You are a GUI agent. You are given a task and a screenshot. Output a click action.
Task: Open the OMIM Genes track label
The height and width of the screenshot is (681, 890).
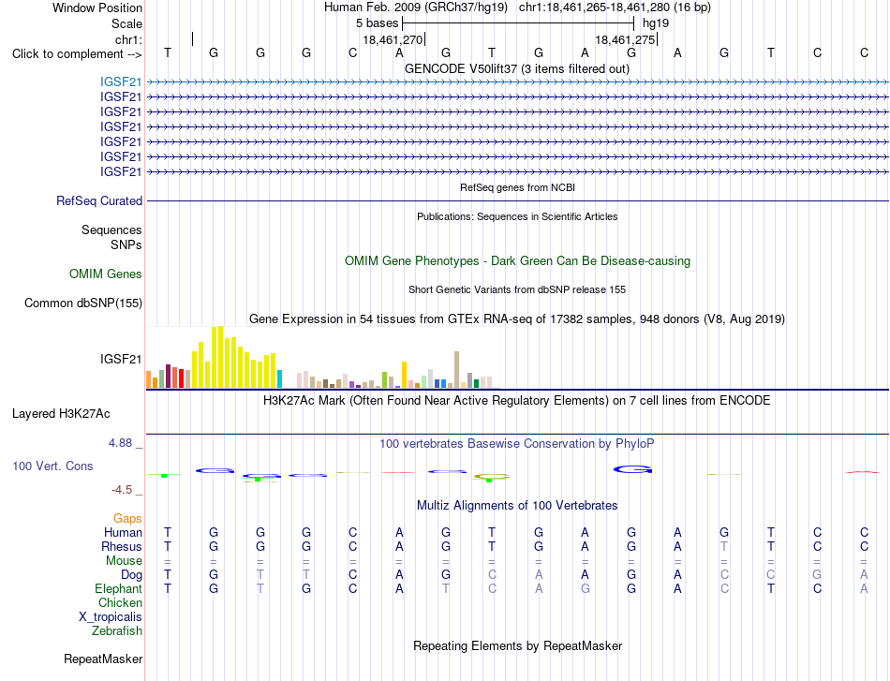pyautogui.click(x=106, y=274)
